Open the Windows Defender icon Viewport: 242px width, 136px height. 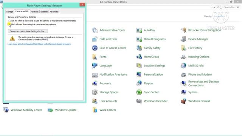click(139, 101)
